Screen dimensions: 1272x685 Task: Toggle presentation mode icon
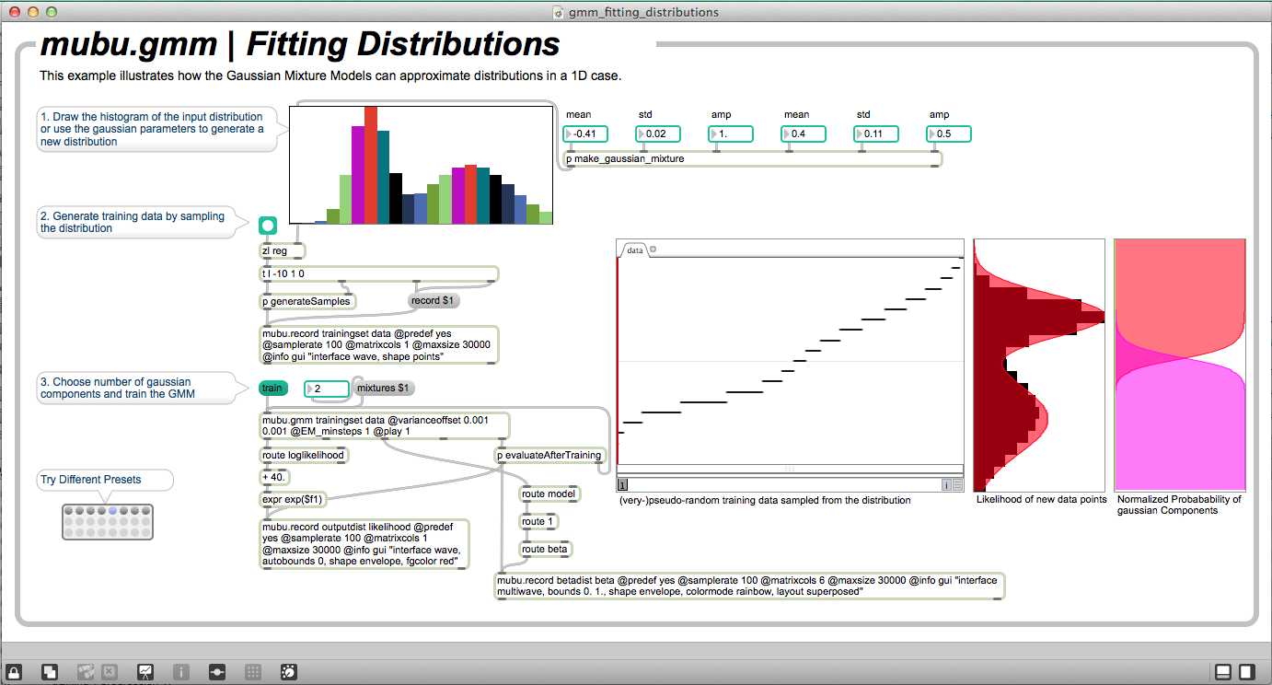pos(145,672)
